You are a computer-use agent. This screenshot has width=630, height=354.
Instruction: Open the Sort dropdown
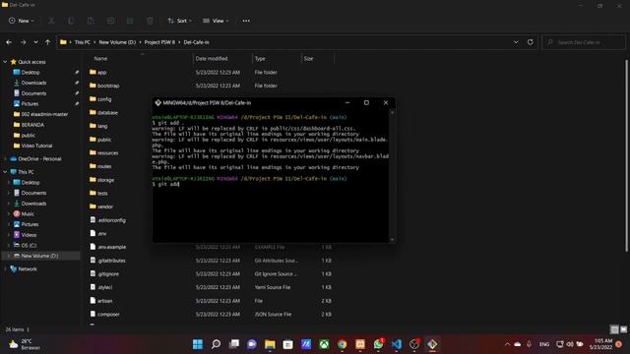coord(179,21)
